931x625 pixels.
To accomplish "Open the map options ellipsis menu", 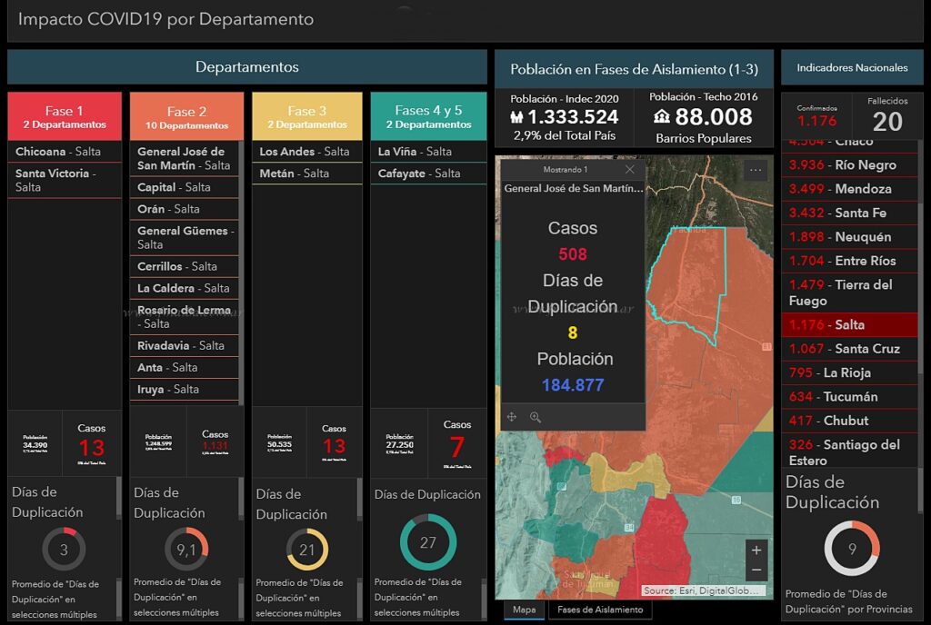I will coord(756,170).
